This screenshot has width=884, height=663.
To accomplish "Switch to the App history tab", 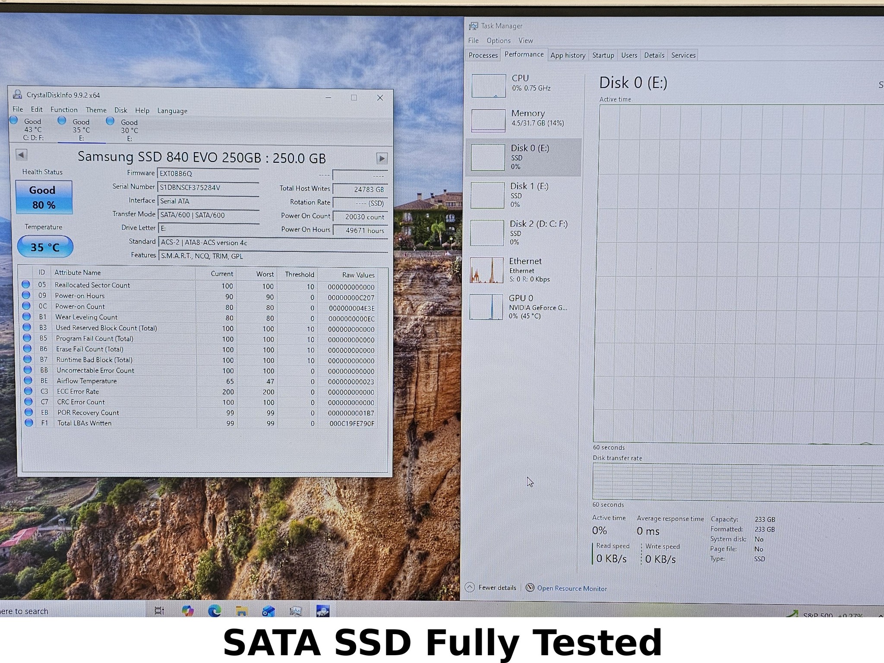I will click(x=568, y=55).
